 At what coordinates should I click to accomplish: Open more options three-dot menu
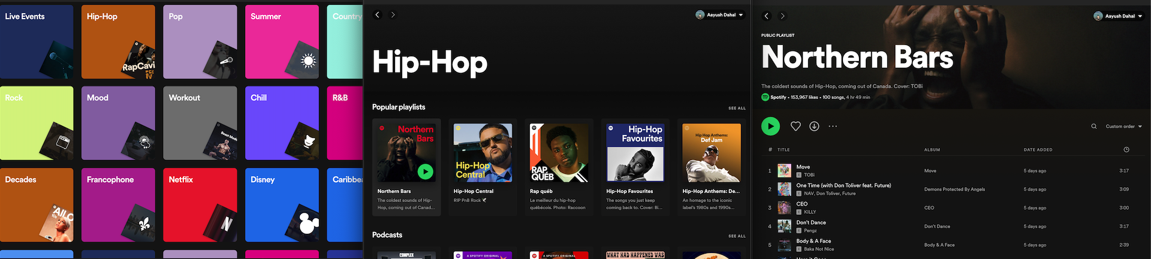[x=833, y=126]
